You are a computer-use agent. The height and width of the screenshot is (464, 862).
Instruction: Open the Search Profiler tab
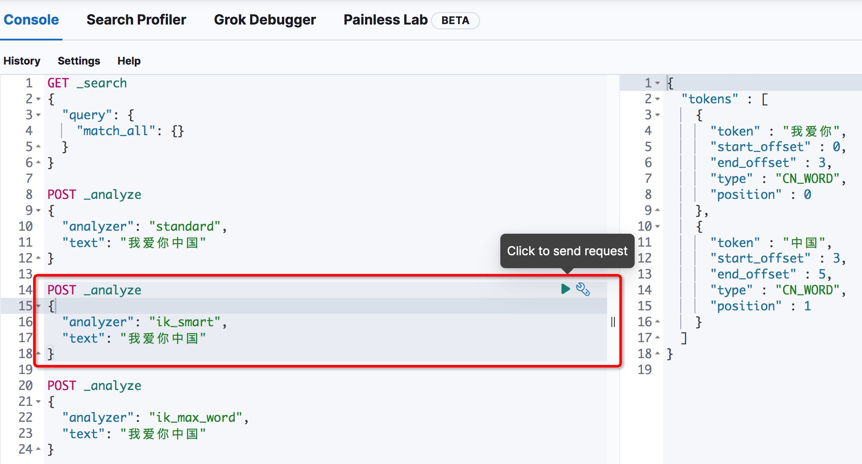coord(136,20)
